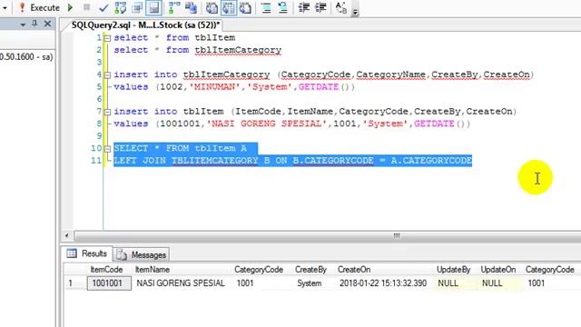Toggle Include Client Statistics
The image size is (581, 327).
tap(191, 7)
